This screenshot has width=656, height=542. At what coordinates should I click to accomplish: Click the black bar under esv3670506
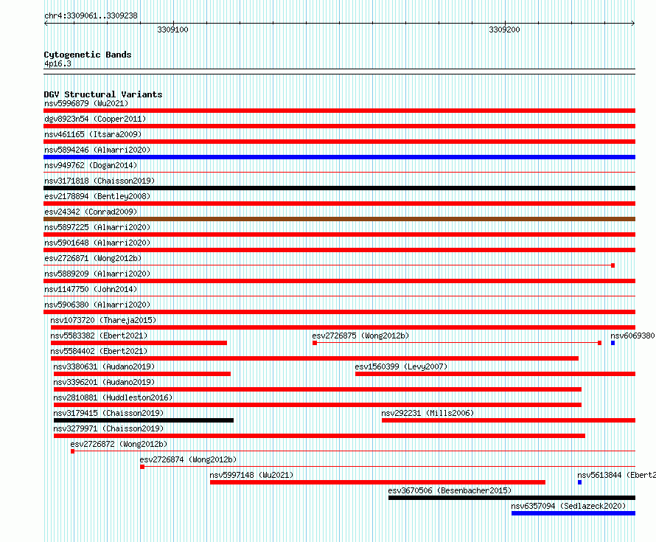click(x=512, y=498)
